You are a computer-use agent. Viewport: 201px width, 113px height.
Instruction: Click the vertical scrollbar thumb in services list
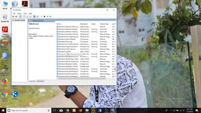tap(115, 69)
